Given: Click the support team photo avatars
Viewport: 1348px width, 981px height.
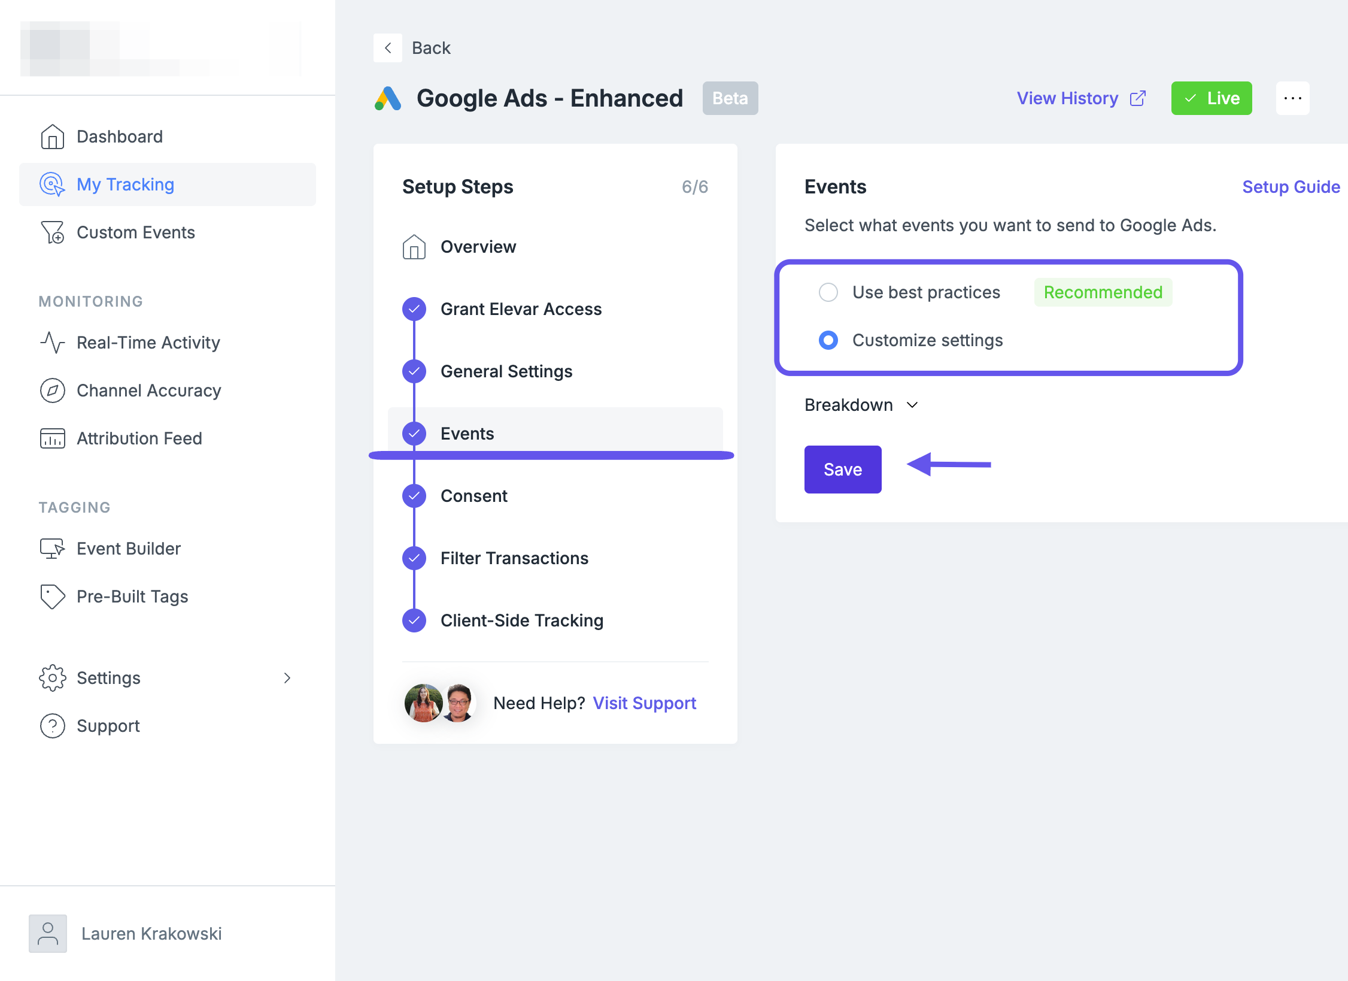Looking at the screenshot, I should (x=441, y=703).
